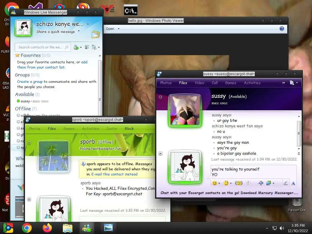The image size is (312, 234).
Task: Toggle your own picture arrow in sussy chat
Action: (160, 154)
